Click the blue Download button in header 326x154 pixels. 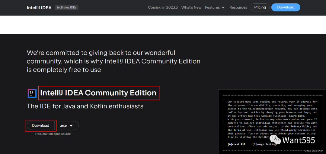tap(286, 7)
